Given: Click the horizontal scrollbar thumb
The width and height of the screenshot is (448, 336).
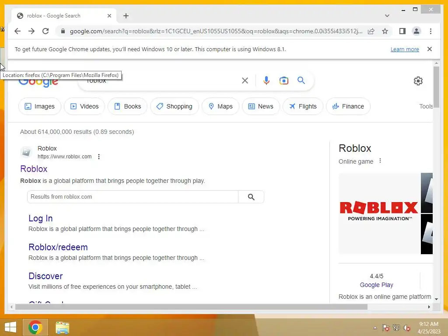Looking at the screenshot, I should [191, 307].
